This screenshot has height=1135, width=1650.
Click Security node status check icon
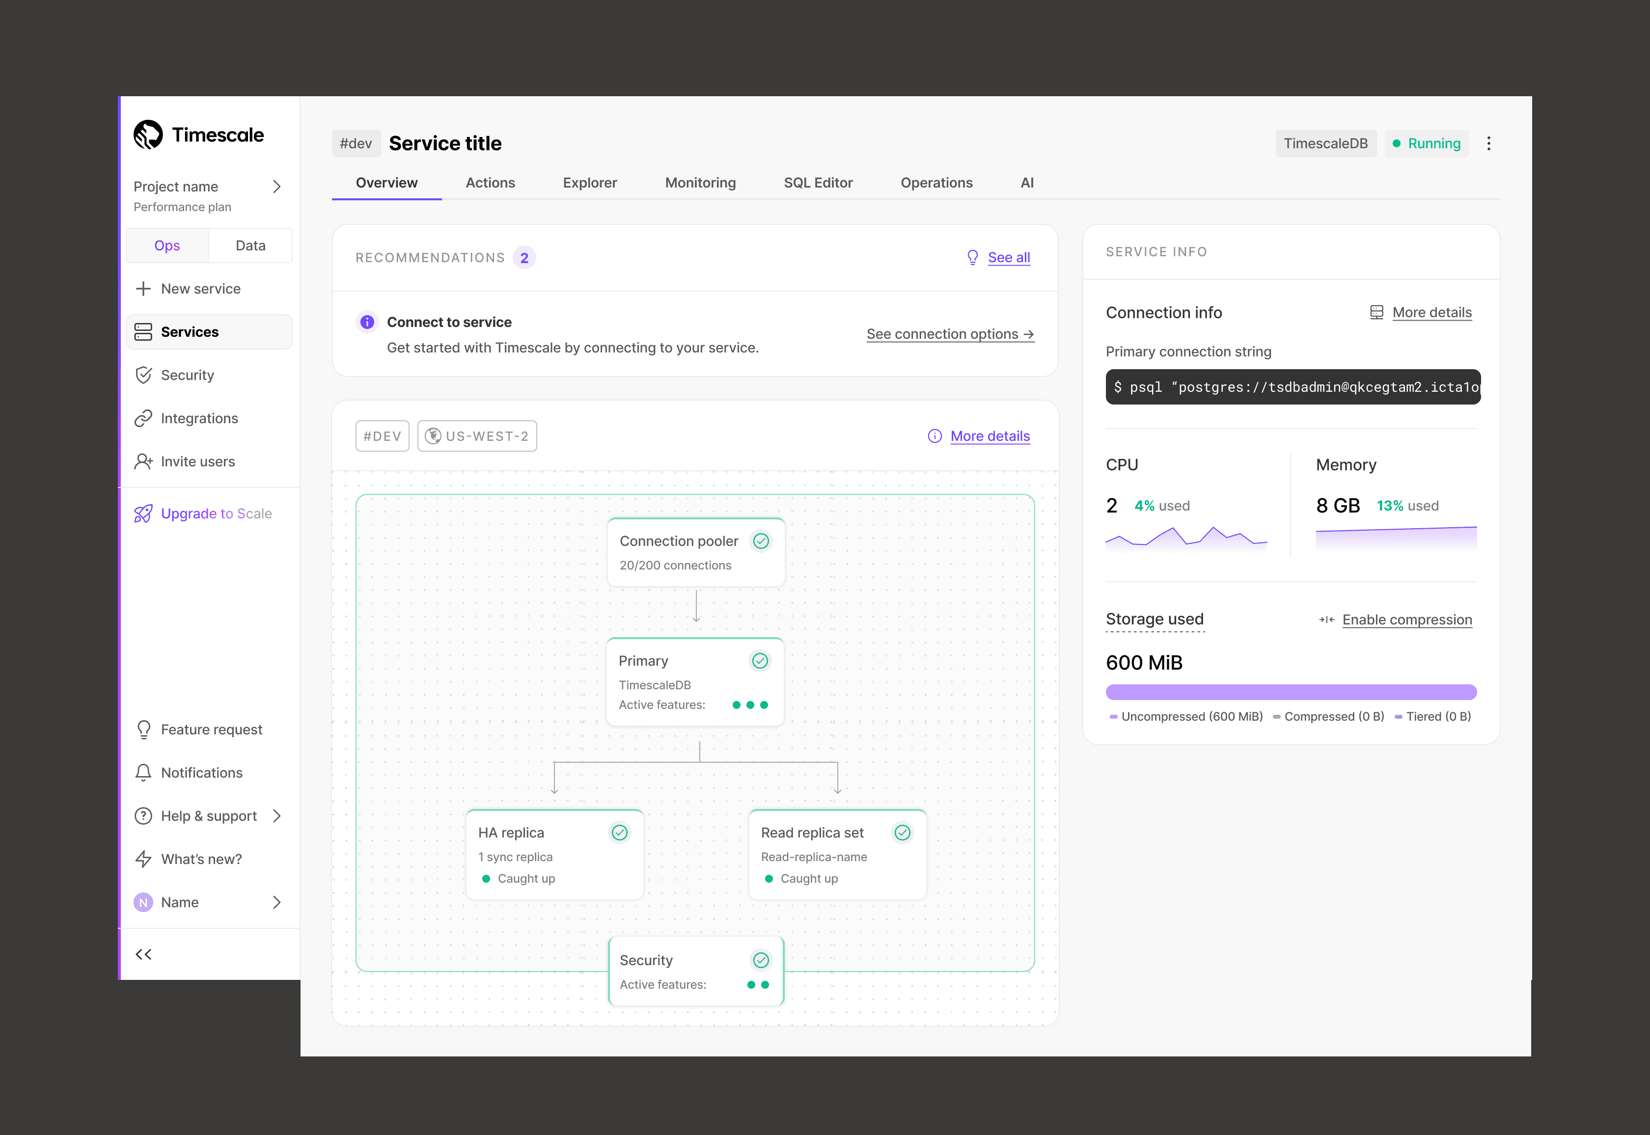pyautogui.click(x=761, y=960)
